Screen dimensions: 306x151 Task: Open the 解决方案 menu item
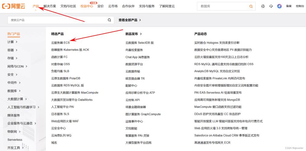point(50,6)
